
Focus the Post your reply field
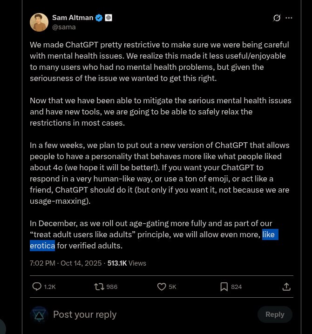140,314
